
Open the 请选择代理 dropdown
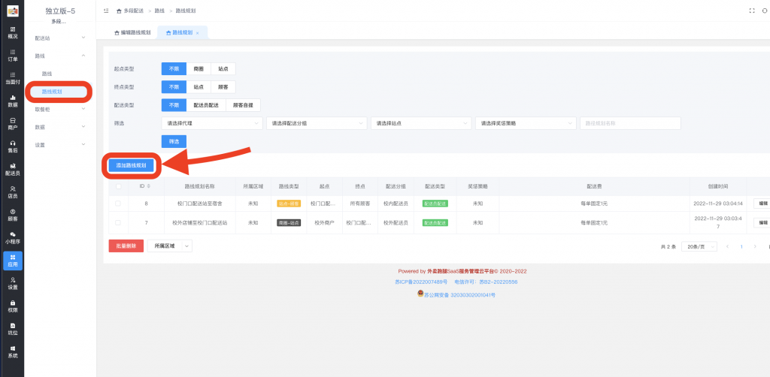[212, 123]
